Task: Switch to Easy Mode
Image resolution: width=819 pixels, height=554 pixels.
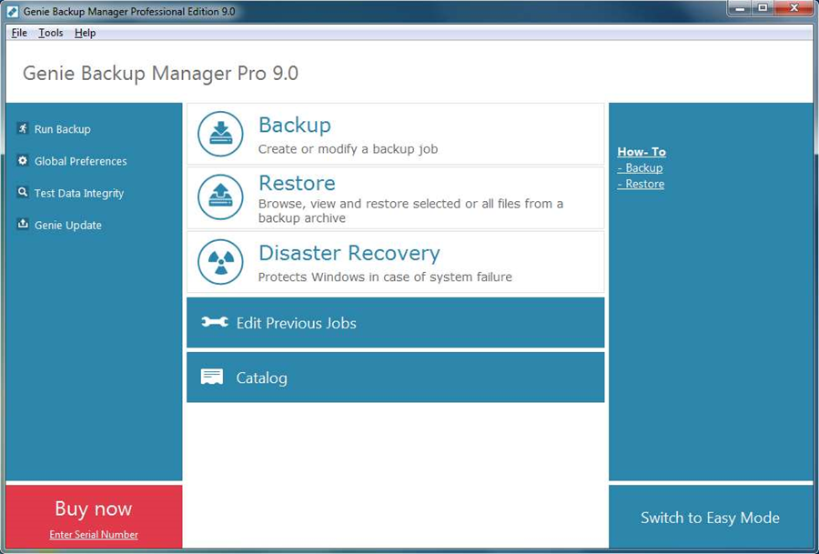Action: pyautogui.click(x=710, y=518)
